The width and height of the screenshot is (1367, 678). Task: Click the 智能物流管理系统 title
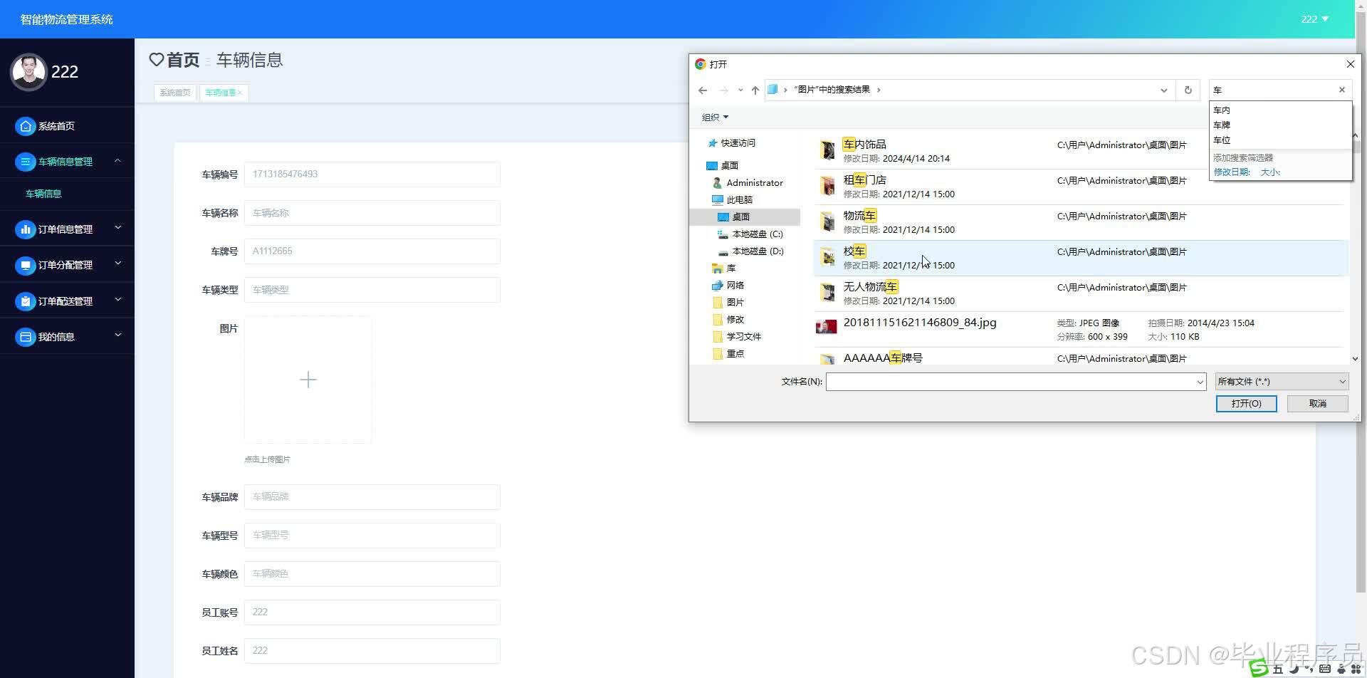67,19
